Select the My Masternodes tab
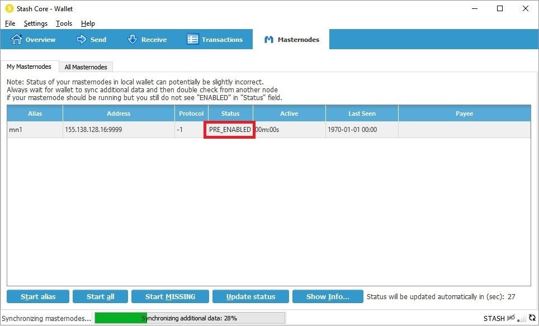 click(x=29, y=67)
